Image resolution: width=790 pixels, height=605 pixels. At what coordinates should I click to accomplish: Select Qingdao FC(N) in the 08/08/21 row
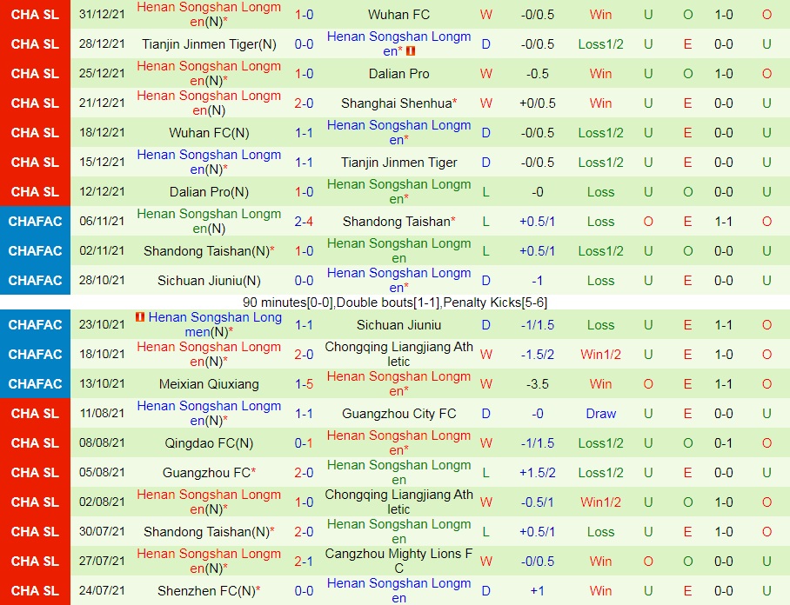point(209,443)
